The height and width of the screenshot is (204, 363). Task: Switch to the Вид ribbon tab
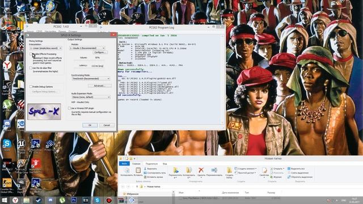[164, 164]
